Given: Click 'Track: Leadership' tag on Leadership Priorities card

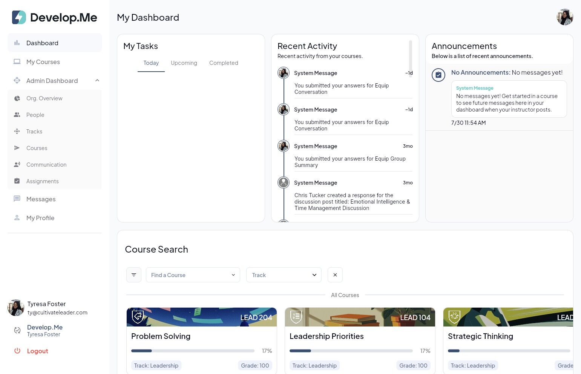Looking at the screenshot, I should coord(315,365).
